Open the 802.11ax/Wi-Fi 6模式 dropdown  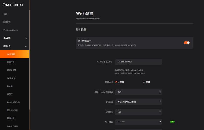[139, 92]
